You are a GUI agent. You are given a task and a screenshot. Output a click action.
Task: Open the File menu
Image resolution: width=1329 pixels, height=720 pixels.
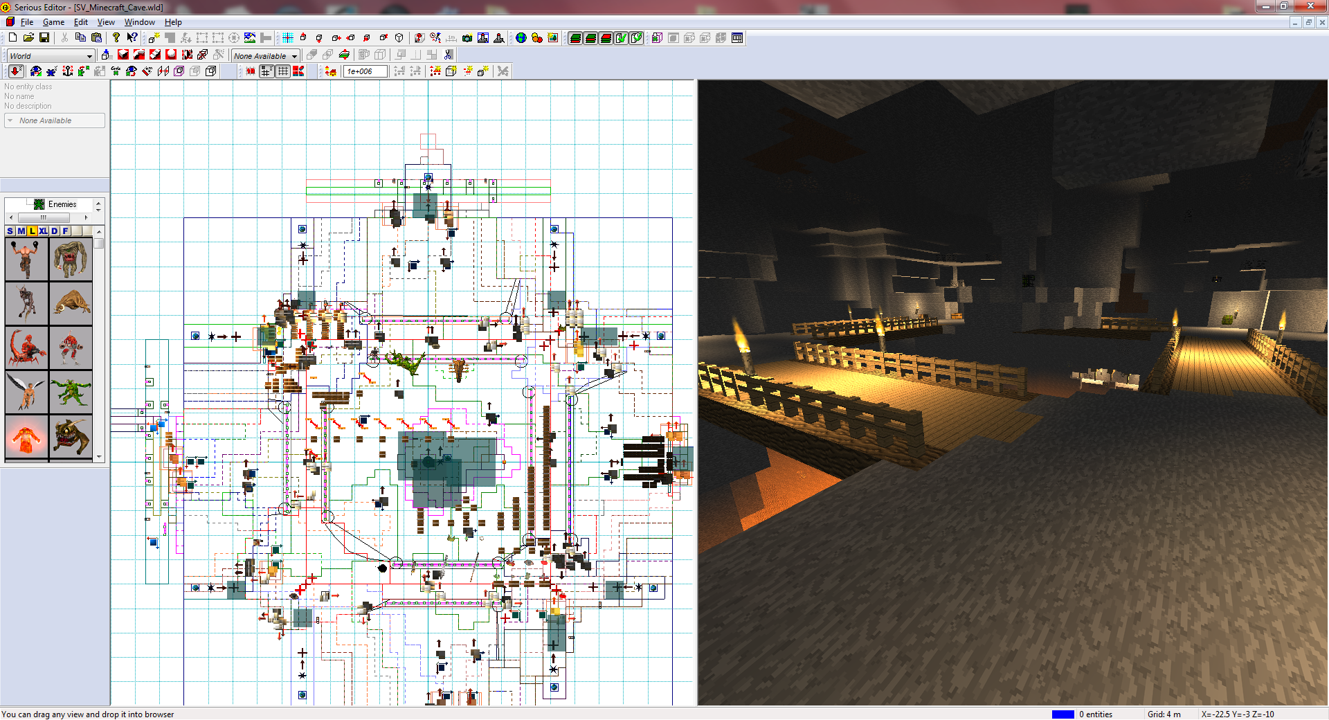(27, 22)
